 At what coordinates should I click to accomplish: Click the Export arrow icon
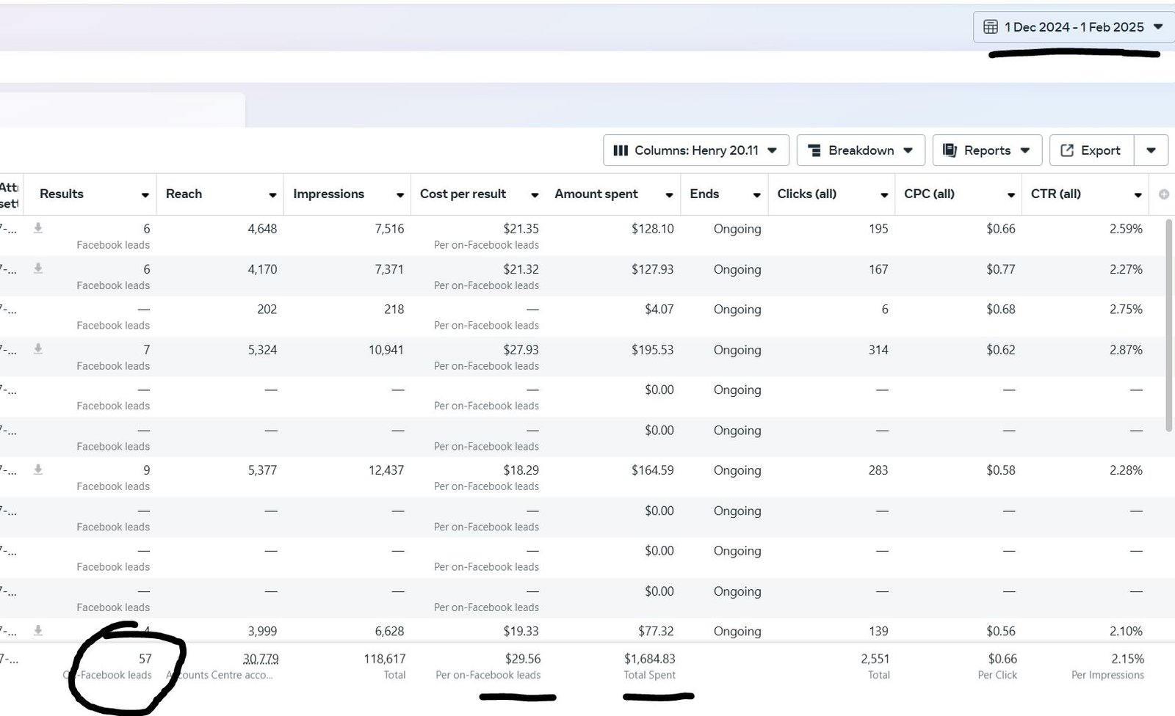click(x=1067, y=150)
